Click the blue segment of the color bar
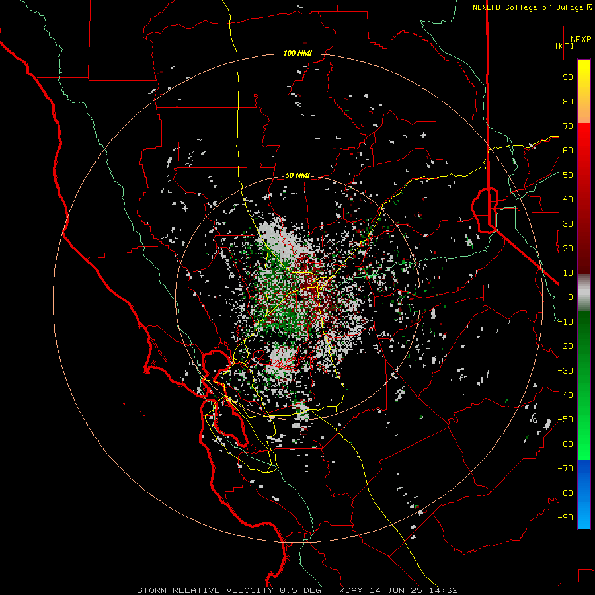The width and height of the screenshot is (595, 595). point(584,494)
